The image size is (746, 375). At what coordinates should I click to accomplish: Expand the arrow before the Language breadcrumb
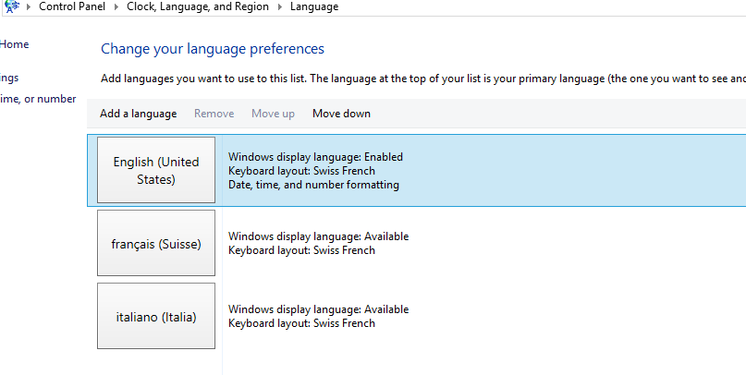pyautogui.click(x=280, y=7)
